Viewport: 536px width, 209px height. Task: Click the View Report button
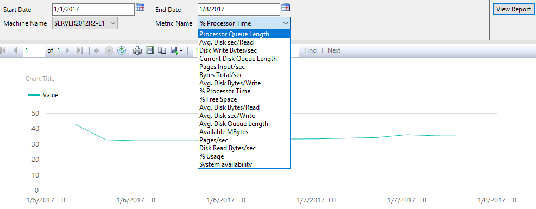(513, 9)
